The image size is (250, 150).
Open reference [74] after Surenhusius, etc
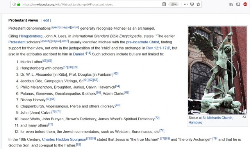[162, 130]
